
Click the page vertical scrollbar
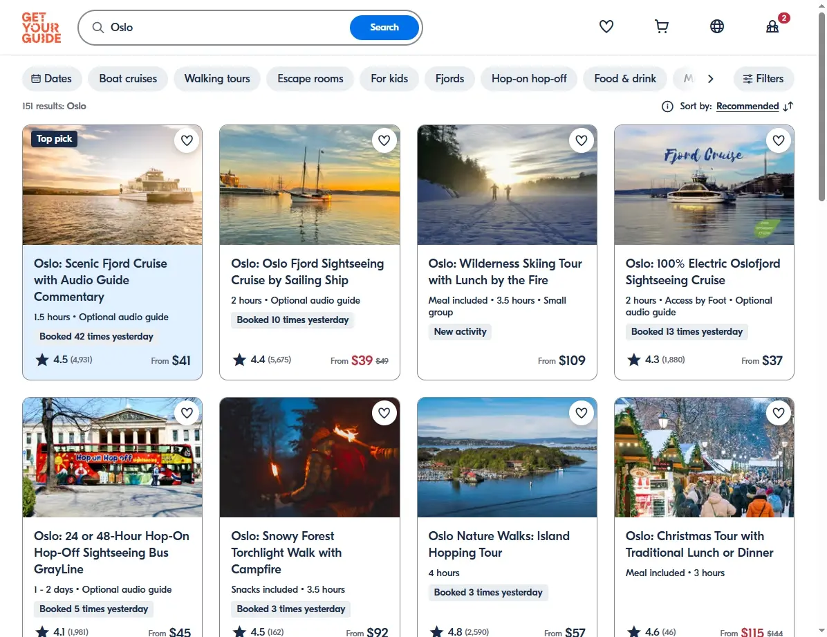(821, 106)
